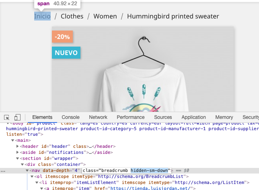The height and width of the screenshot is (190, 259).
Task: Open the Women breadcrumb link
Action: coord(105,16)
